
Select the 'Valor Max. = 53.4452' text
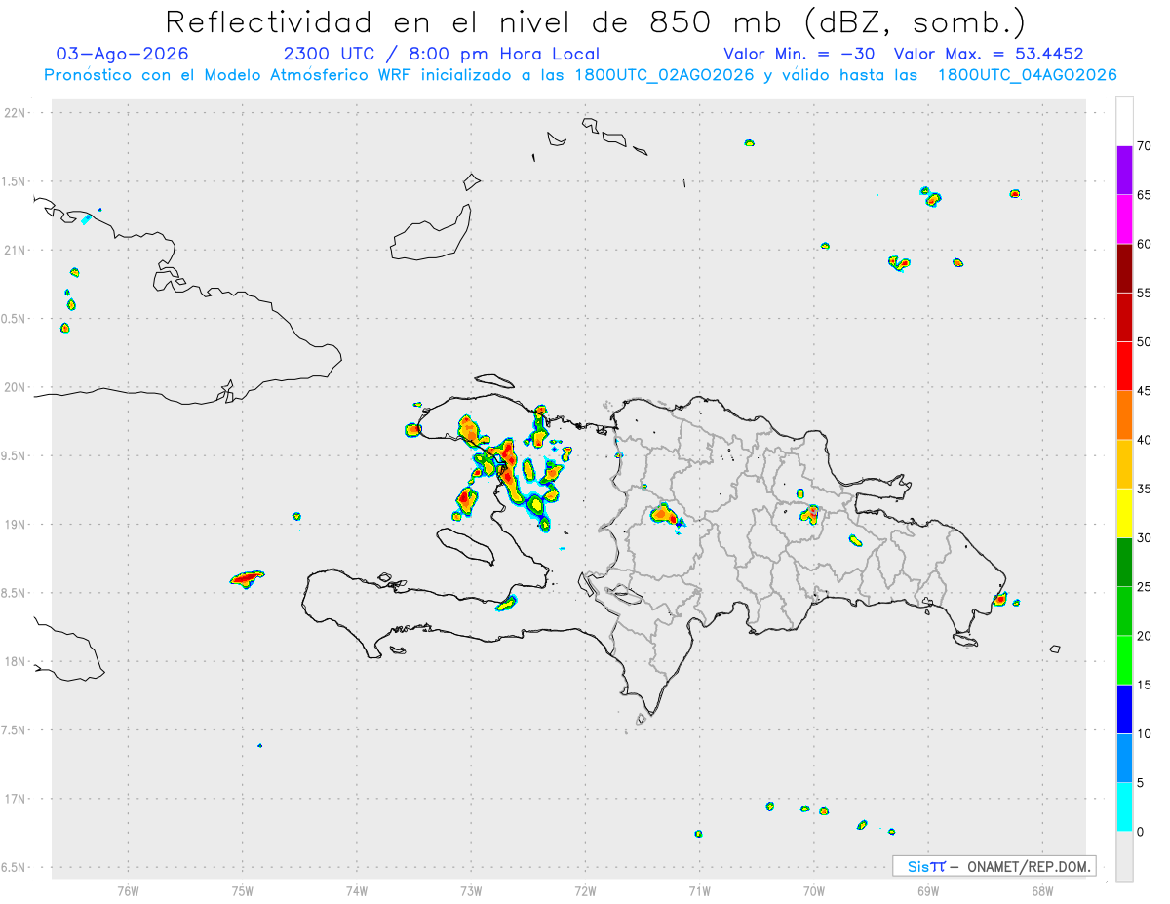[989, 54]
